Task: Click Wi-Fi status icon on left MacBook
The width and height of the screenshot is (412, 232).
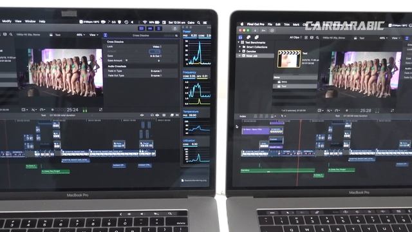Action: click(144, 23)
